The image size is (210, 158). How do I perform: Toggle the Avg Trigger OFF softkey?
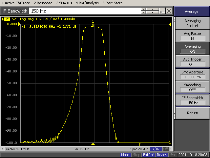pyautogui.click(x=192, y=62)
